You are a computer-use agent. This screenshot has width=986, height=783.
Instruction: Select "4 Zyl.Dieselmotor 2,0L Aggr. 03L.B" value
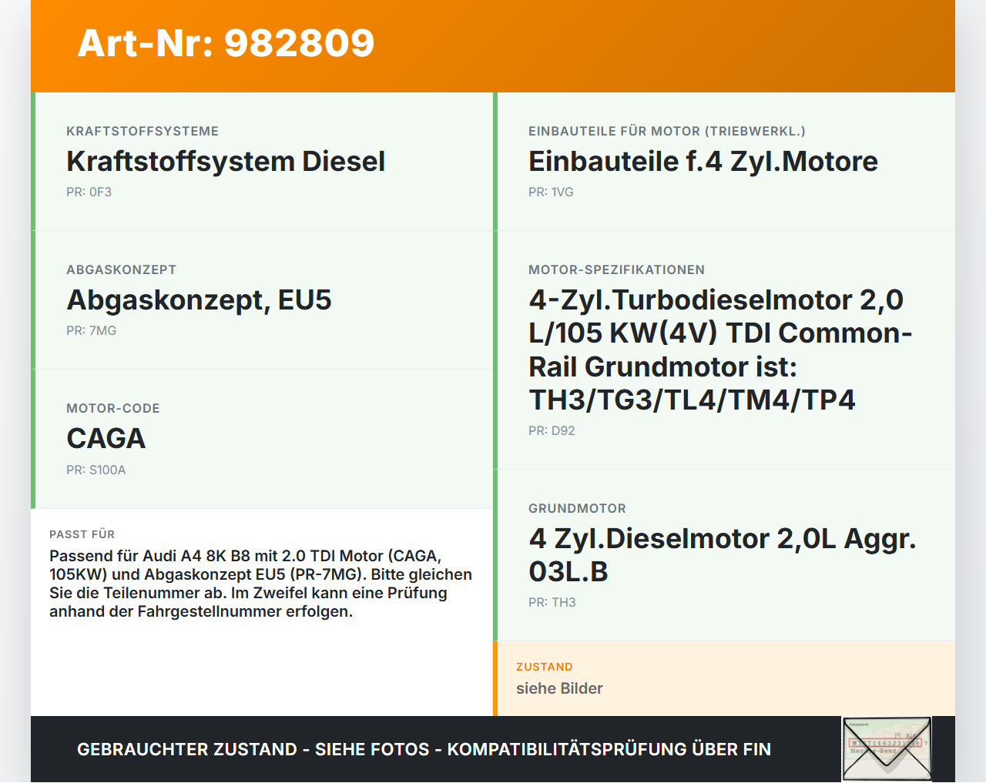click(x=723, y=555)
